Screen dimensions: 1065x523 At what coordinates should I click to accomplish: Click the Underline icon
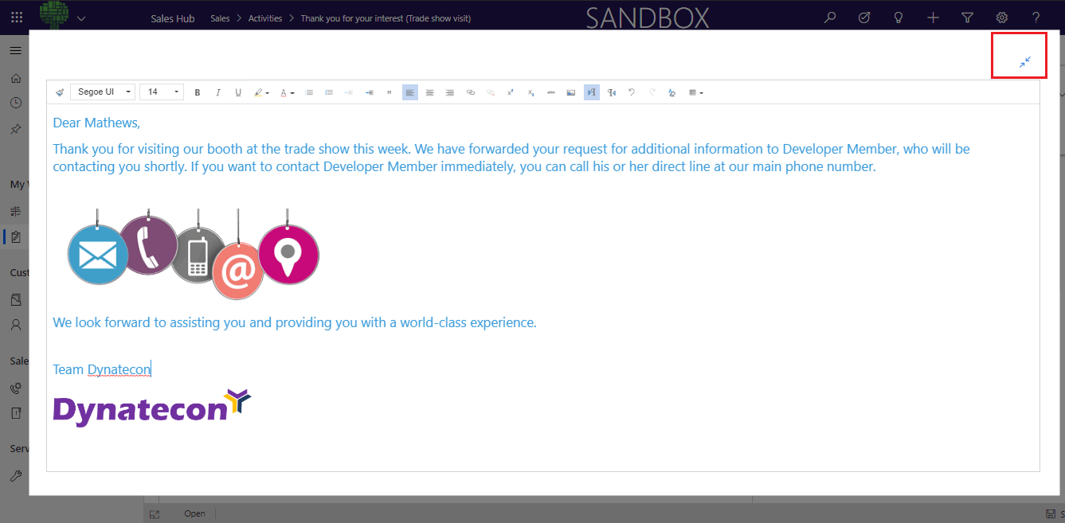237,92
